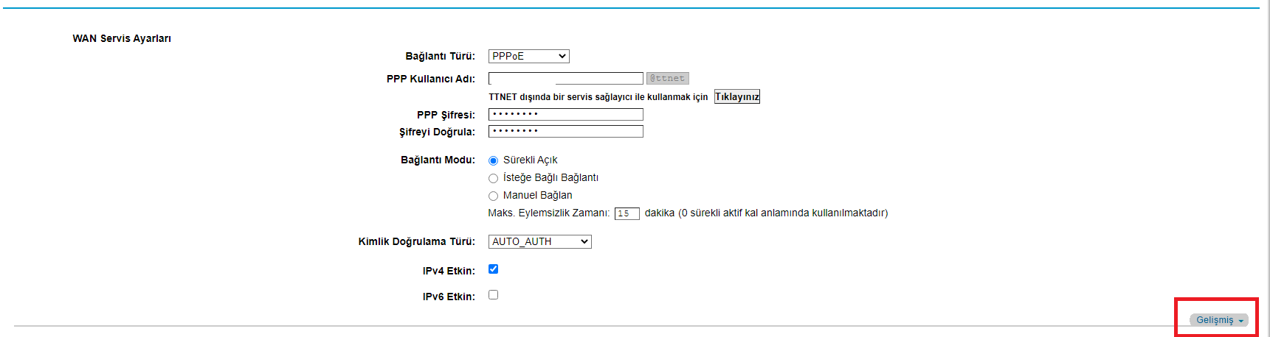Click the arrow of the Bağlantı Türü select
The height and width of the screenshot is (337, 1270).
(x=562, y=56)
